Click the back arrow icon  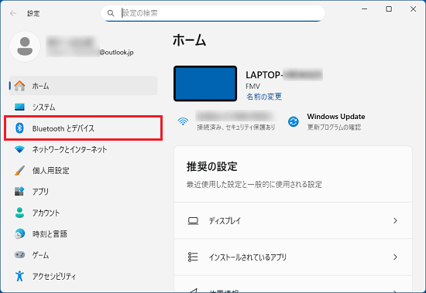tap(13, 13)
